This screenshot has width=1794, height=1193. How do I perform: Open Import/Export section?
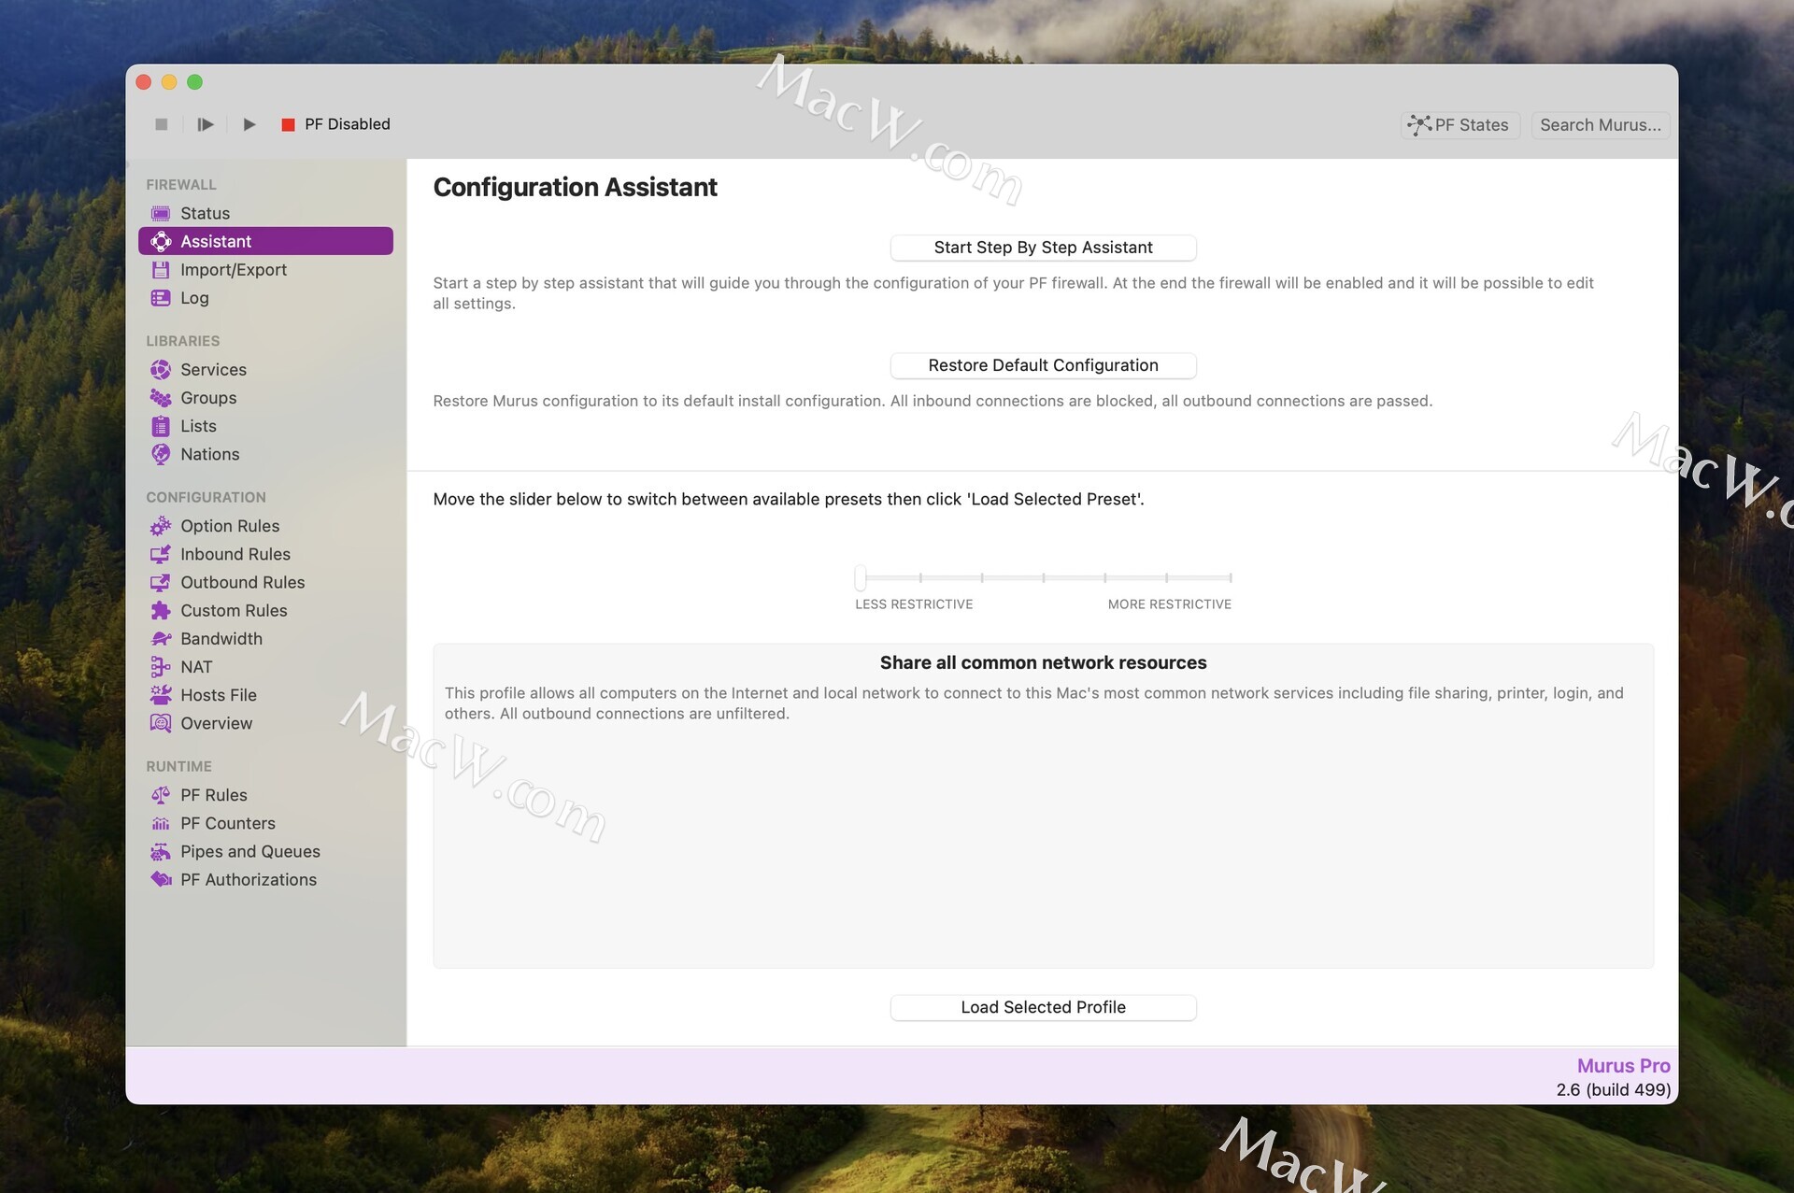(233, 270)
